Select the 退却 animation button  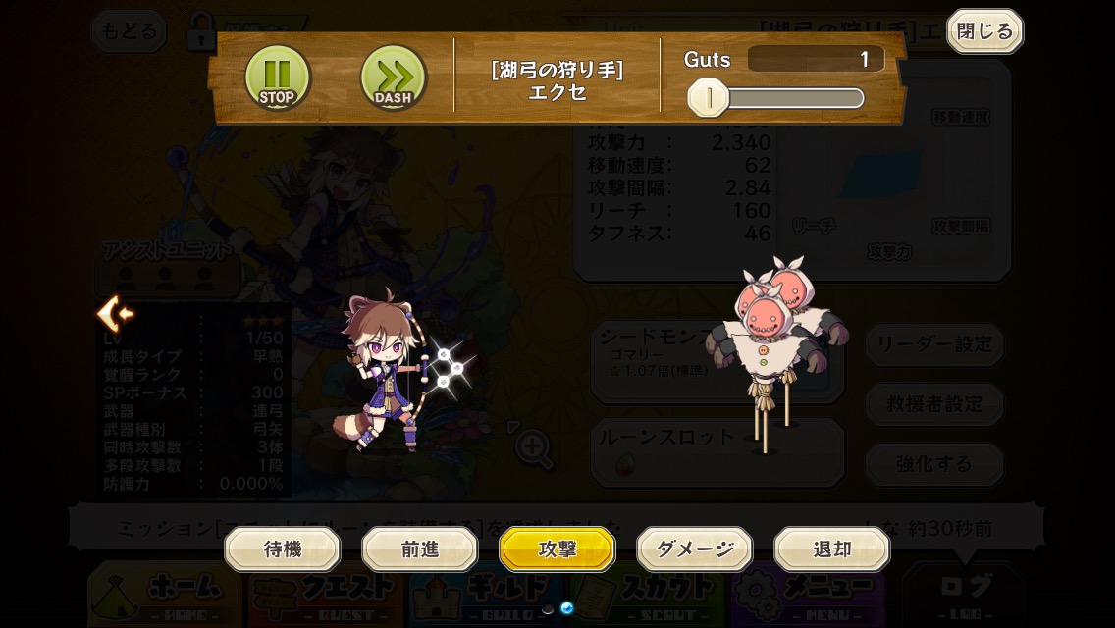831,549
